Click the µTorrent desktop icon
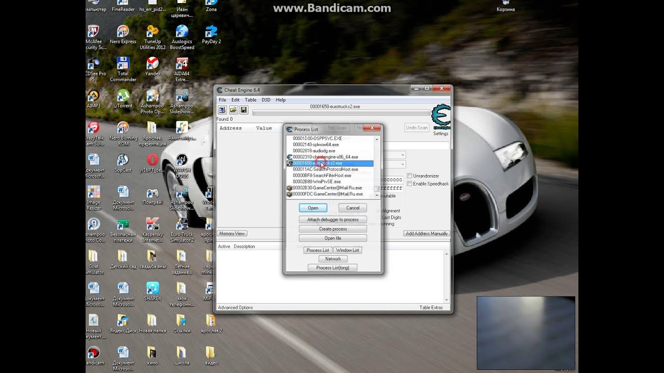The width and height of the screenshot is (664, 373). pyautogui.click(x=123, y=99)
